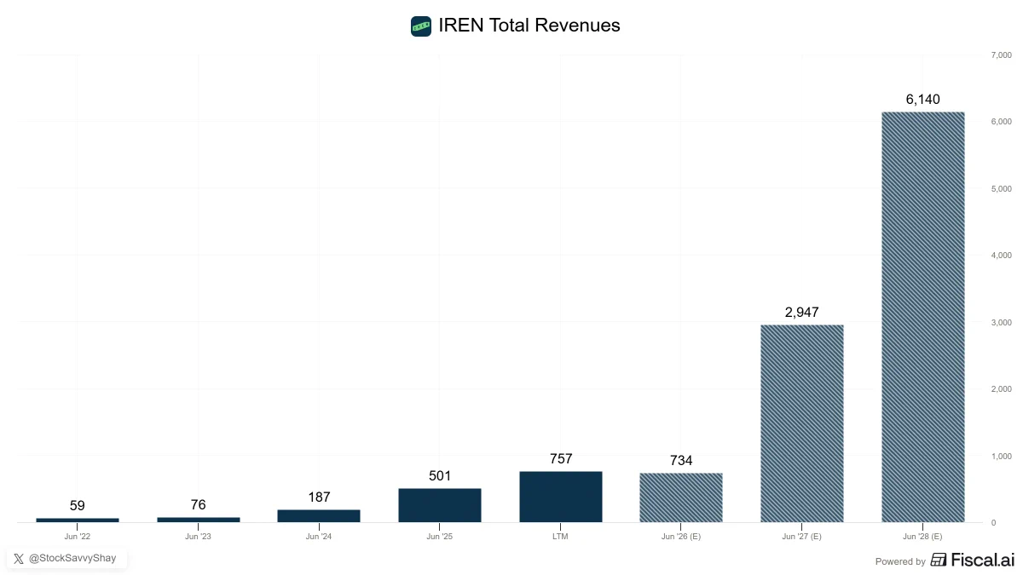Click the 757 value label

(561, 459)
